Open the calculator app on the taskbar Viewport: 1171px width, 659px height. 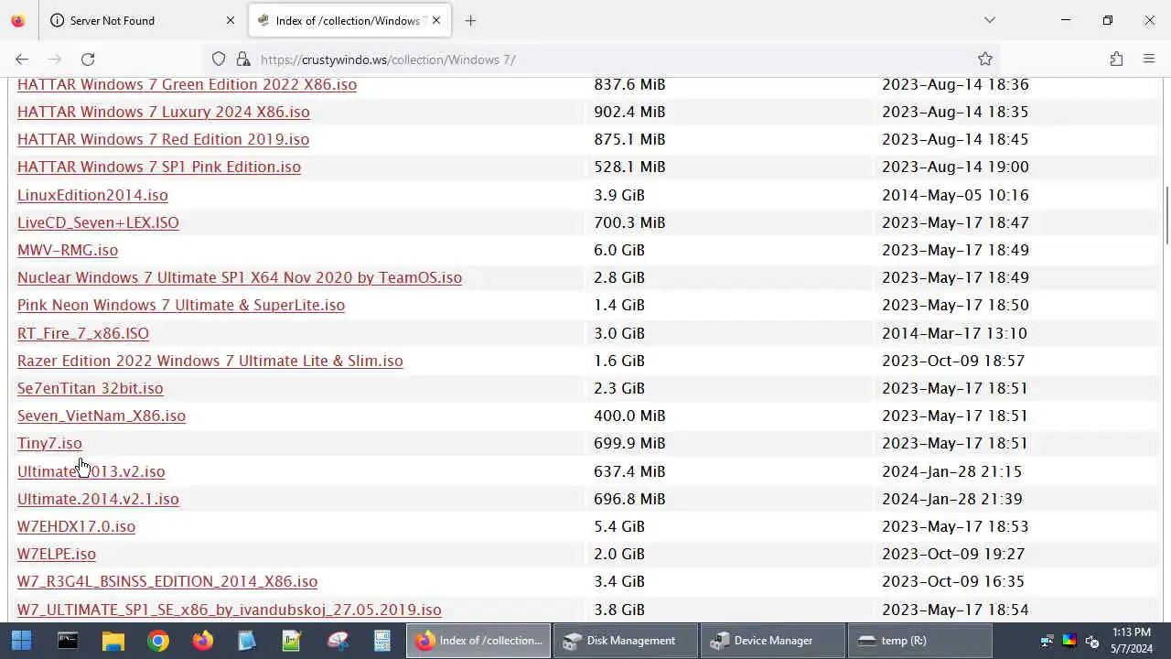coord(381,641)
